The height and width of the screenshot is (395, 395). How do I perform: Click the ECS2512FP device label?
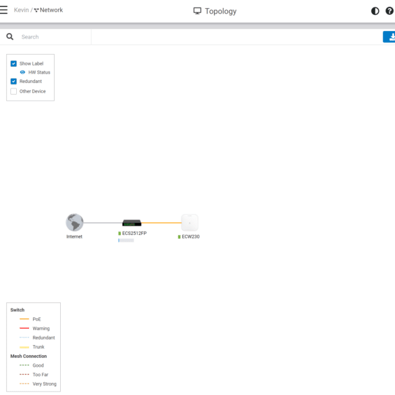[x=134, y=233]
